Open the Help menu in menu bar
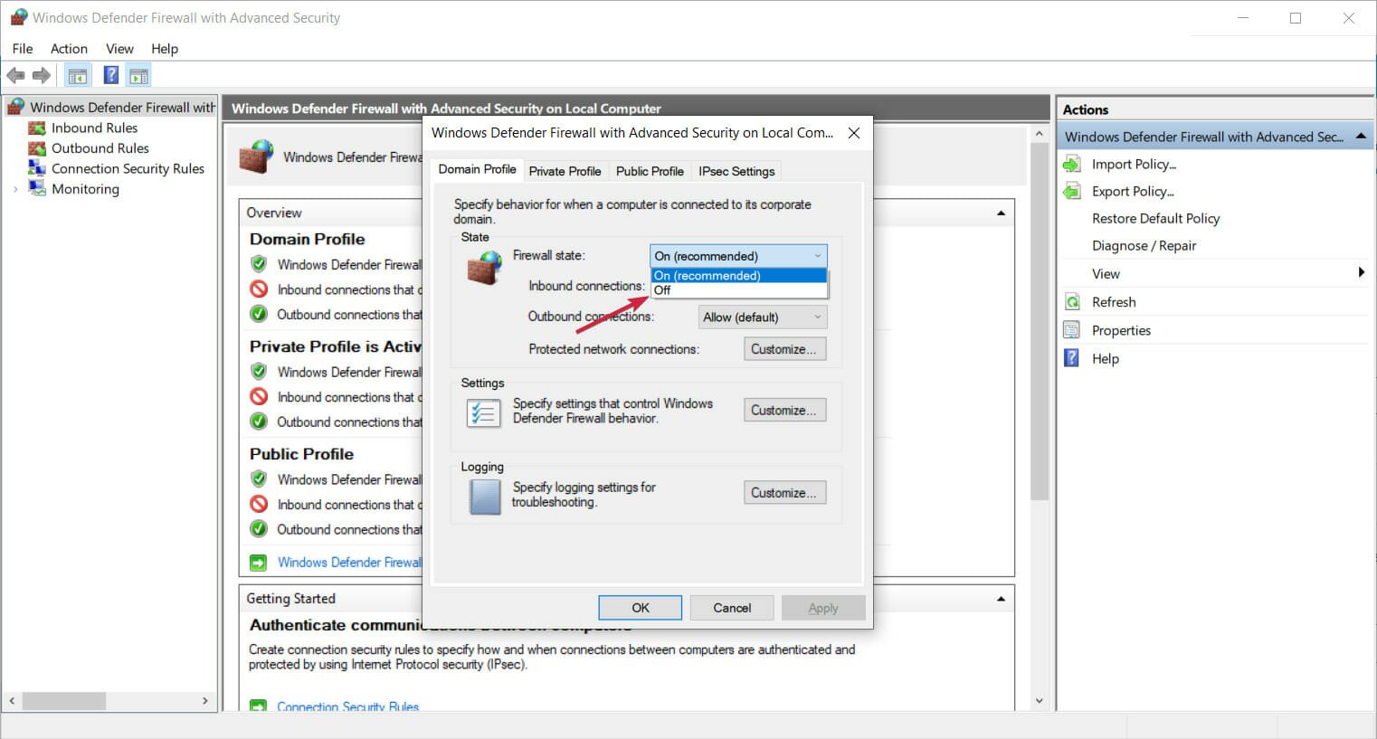This screenshot has width=1377, height=739. [x=165, y=49]
